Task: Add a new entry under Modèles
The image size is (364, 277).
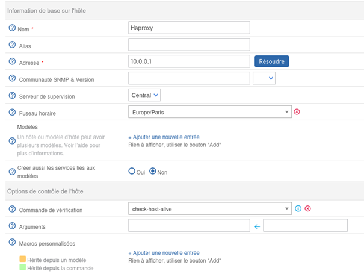Action: [164, 137]
